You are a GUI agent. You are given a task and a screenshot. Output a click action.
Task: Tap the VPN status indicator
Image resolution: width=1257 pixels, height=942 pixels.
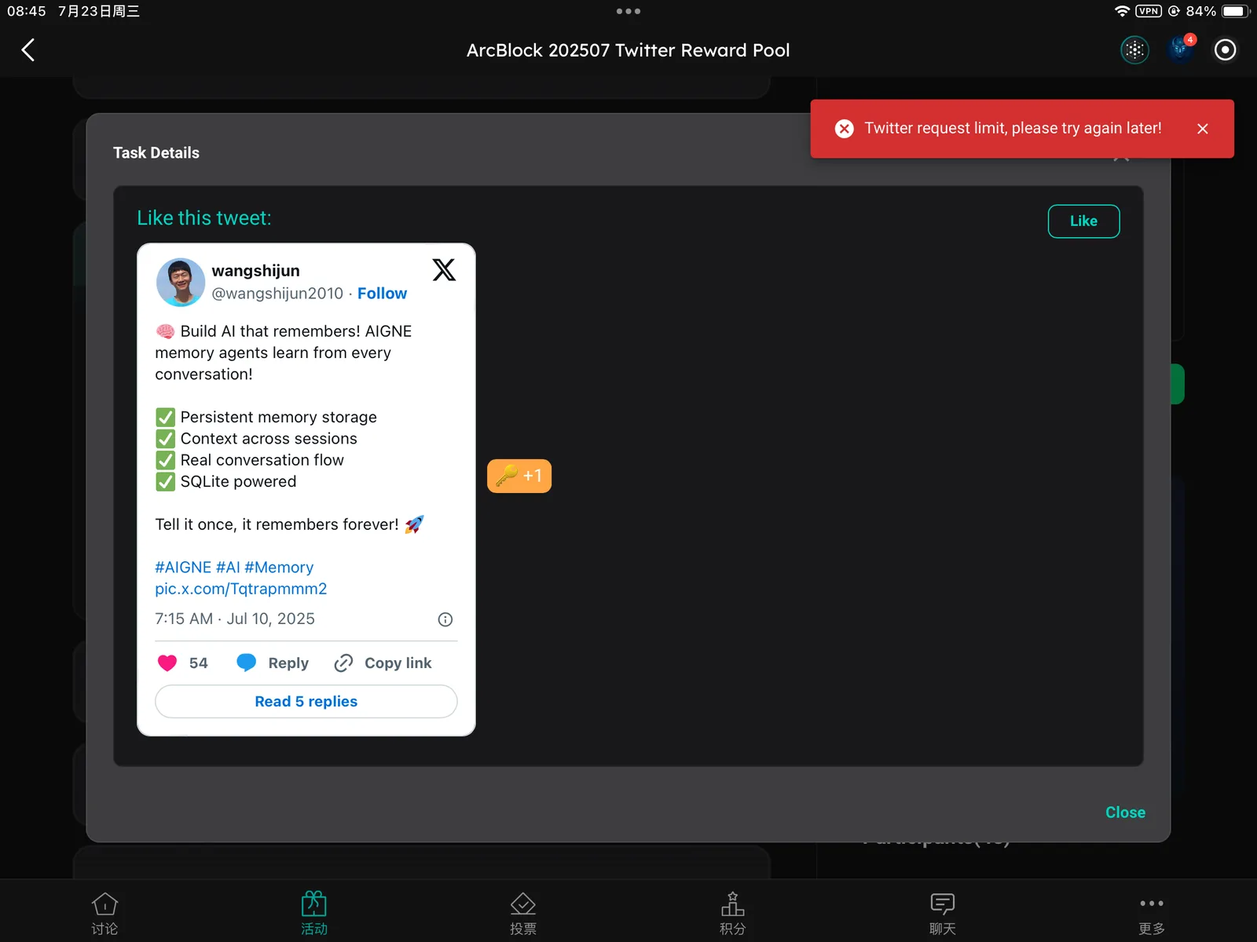(1149, 11)
